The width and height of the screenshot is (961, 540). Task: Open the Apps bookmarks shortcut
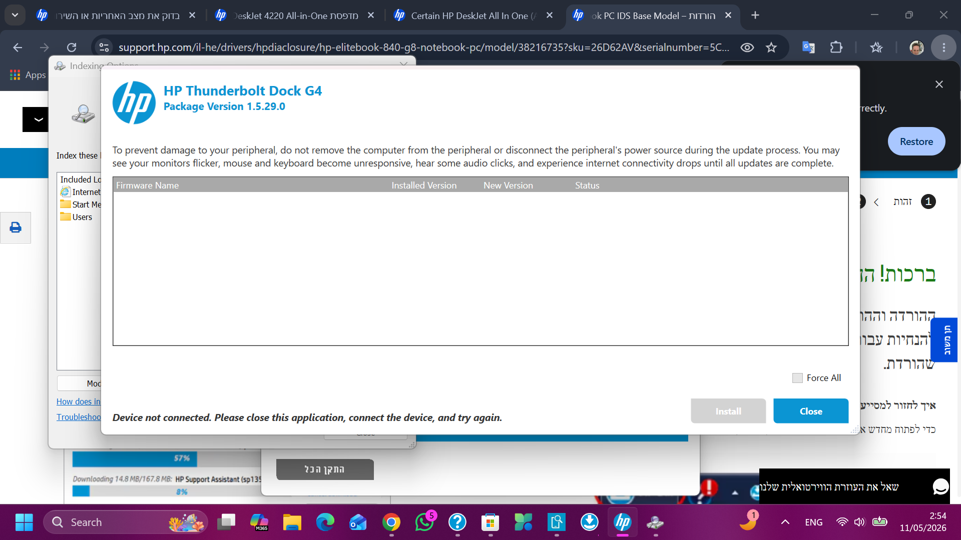tap(28, 75)
